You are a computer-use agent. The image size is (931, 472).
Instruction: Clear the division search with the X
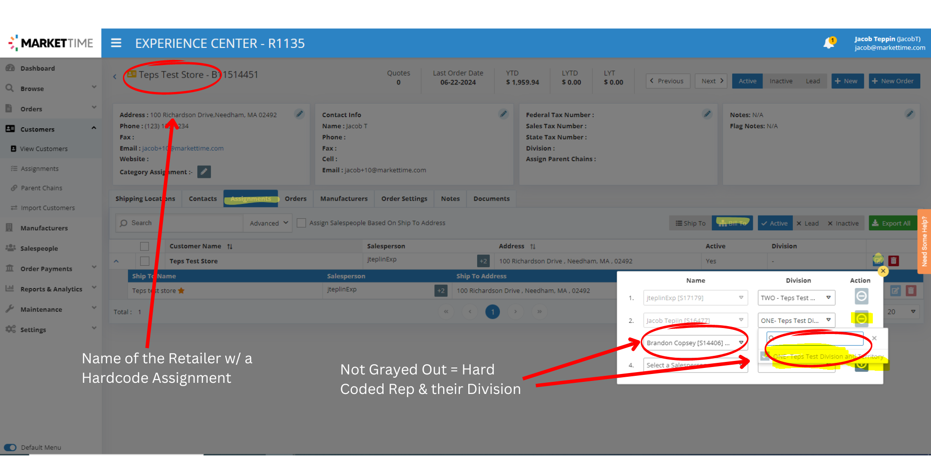[x=874, y=338]
